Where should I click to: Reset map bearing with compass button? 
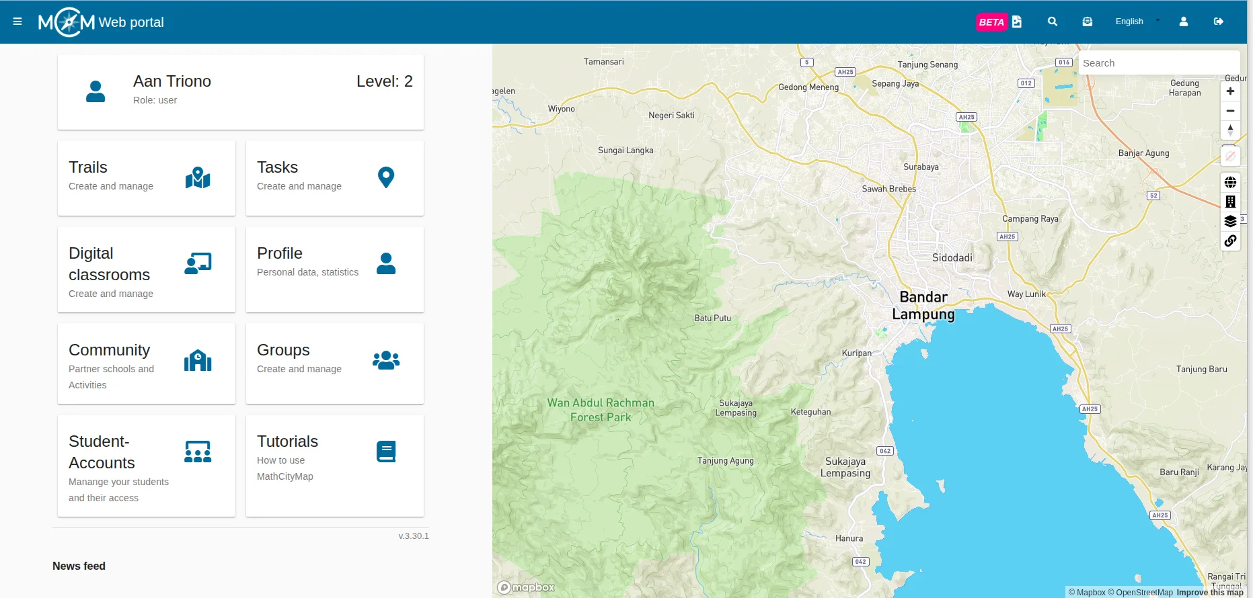[1230, 130]
